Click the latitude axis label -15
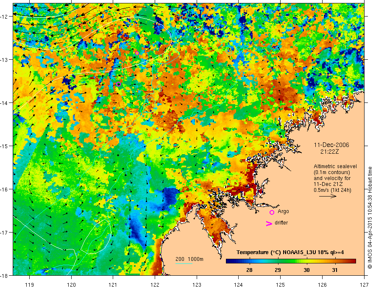This screenshot has height=288, width=373. tap(4, 146)
